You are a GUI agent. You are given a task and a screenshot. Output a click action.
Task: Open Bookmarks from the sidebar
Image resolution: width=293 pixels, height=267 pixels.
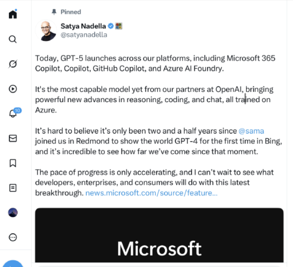pyautogui.click(x=13, y=163)
